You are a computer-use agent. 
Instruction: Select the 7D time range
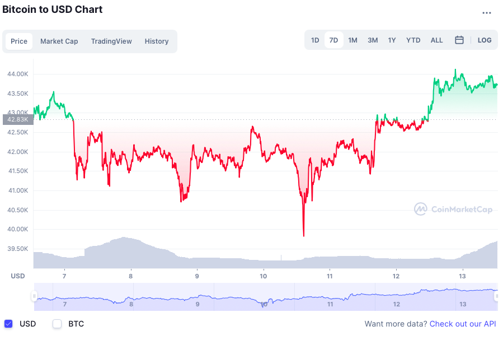coord(333,40)
